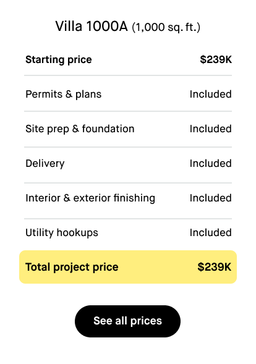
Task: Click Included beside Interior & exterior finishing
Action: [210, 198]
